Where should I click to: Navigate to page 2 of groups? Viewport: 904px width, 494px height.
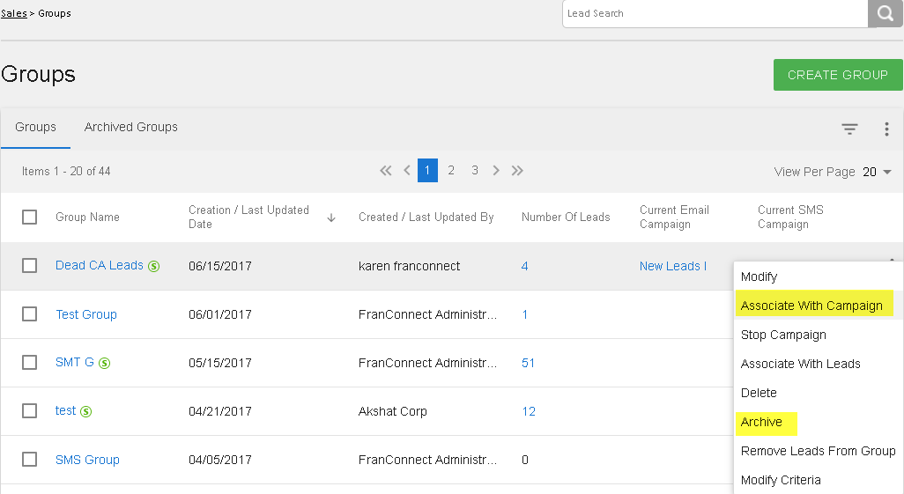pyautogui.click(x=451, y=171)
